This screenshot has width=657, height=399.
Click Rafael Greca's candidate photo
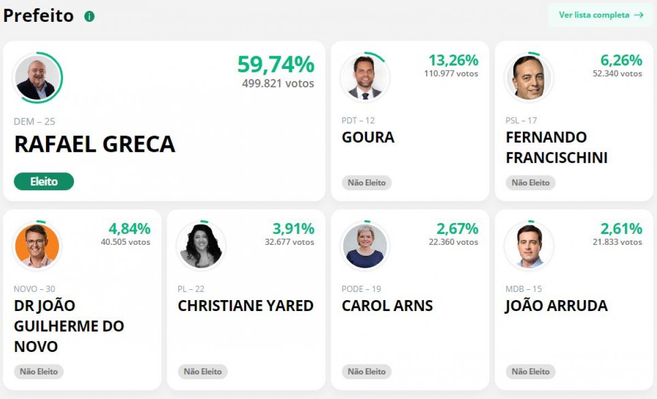36,78
